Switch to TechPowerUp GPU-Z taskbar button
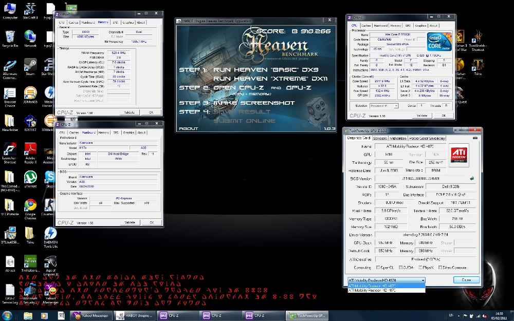Image resolution: width=514 pixels, height=321 pixels. (x=306, y=316)
